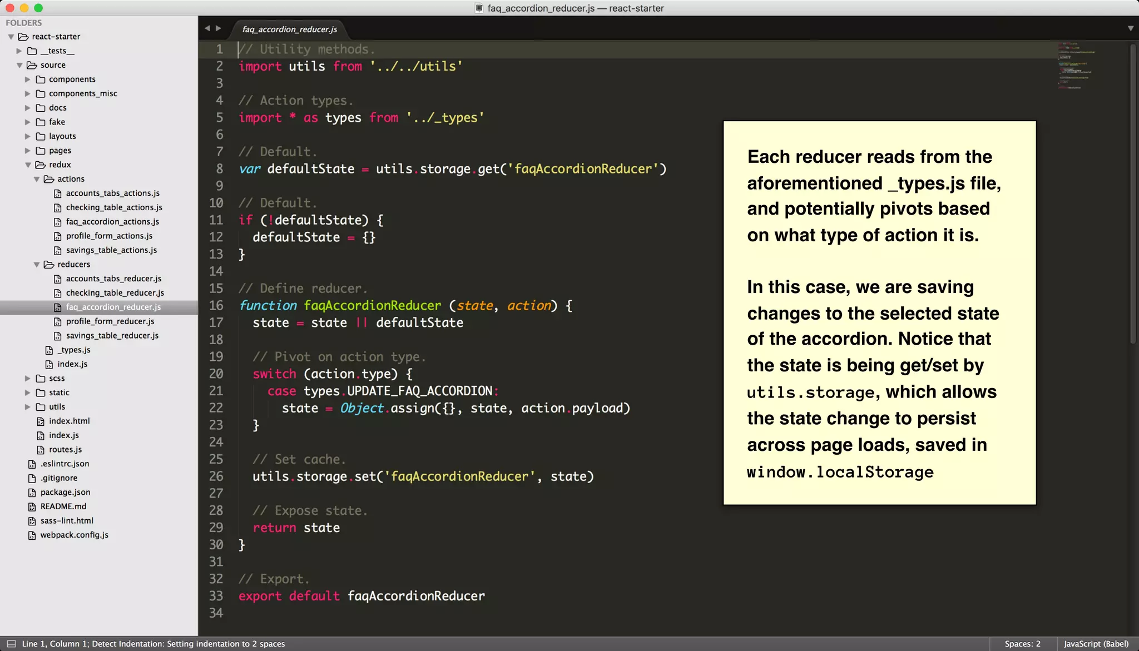Select the faq_accordion_reducer.js tab

coord(289,29)
